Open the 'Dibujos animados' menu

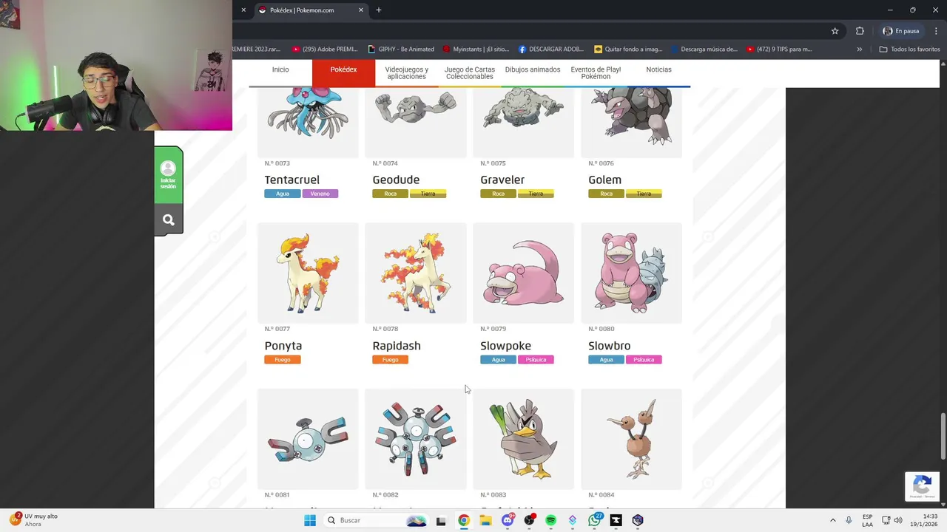[x=533, y=69]
